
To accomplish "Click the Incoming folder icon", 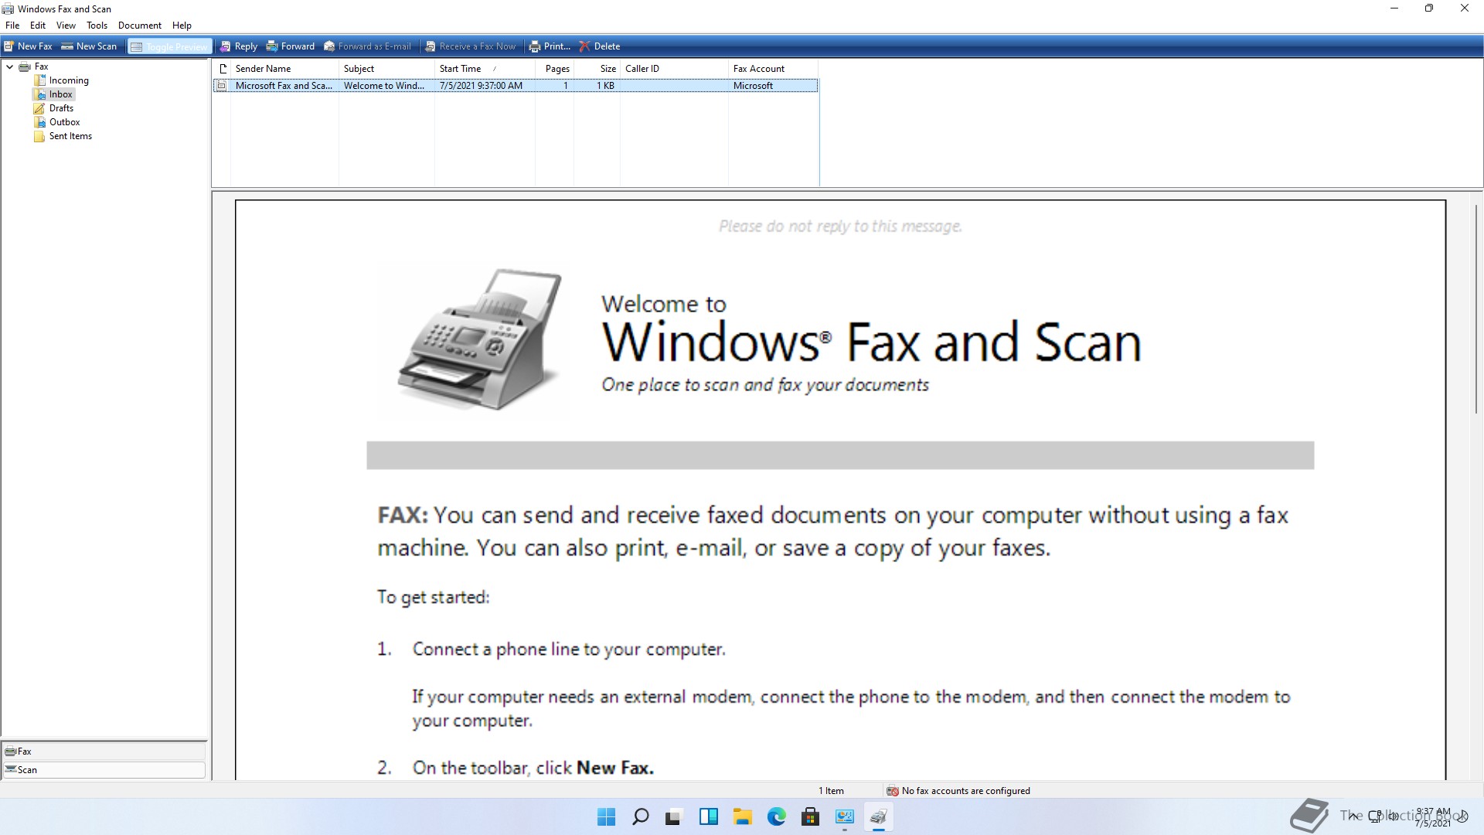I will pos(39,80).
